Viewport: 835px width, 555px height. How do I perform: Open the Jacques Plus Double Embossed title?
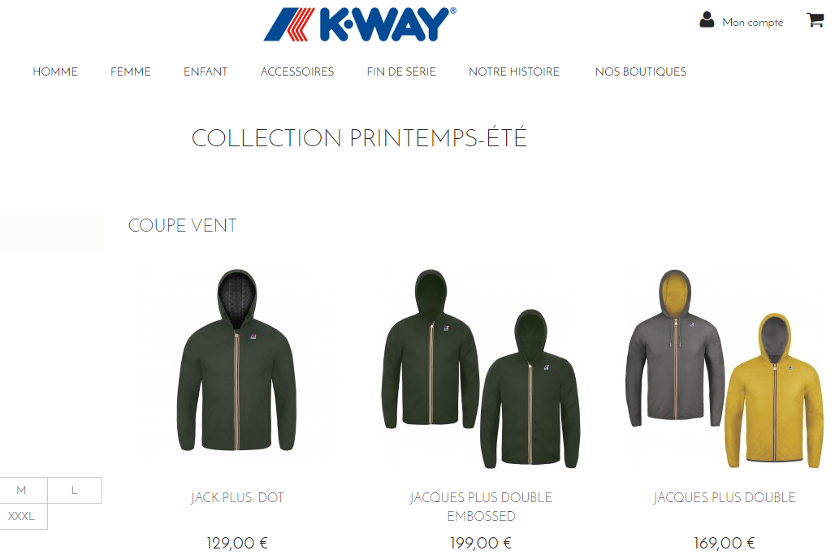[x=481, y=506]
